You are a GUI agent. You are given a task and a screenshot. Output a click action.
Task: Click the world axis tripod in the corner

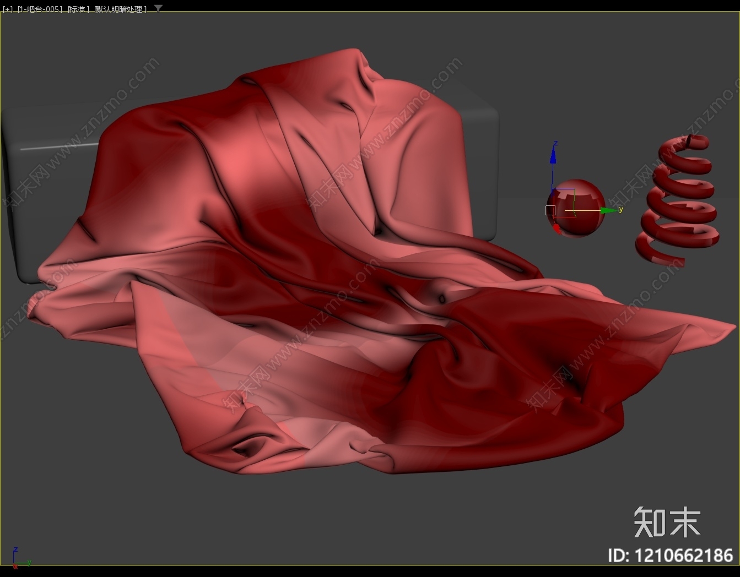21,557
